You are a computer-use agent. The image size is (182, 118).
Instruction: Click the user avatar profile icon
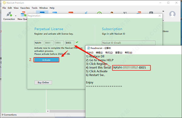coord(172,14)
